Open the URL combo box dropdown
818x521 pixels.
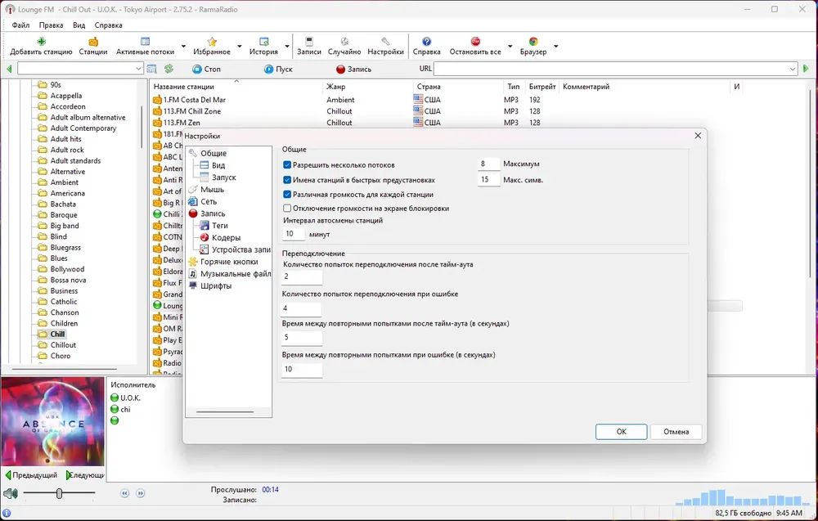[792, 69]
